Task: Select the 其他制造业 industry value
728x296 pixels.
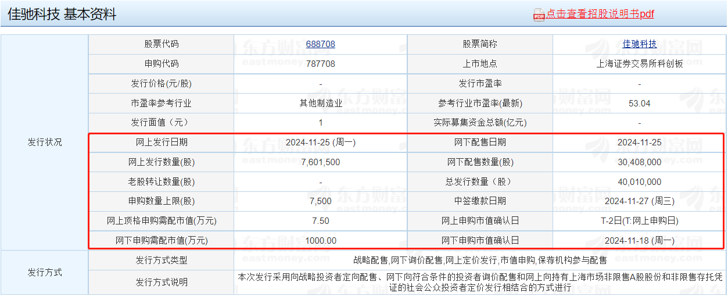Action: [321, 104]
